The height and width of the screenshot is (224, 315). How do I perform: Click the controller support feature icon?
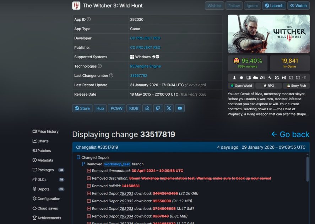tap(263, 77)
